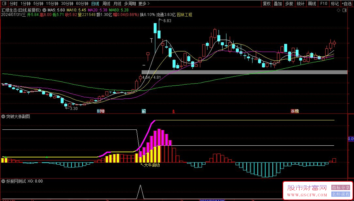354x201 pixels.
Task: Switch to the 周线 weekly period tab
Action: click(106, 4)
